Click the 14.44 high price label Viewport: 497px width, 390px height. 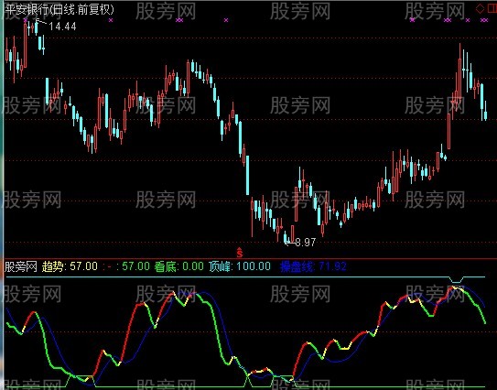tap(63, 27)
